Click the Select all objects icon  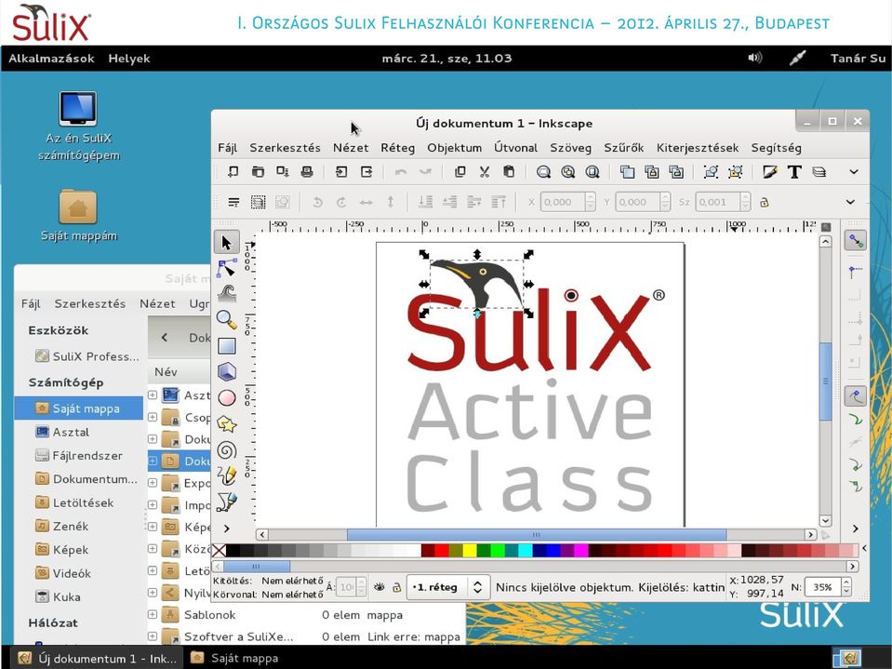[258, 201]
